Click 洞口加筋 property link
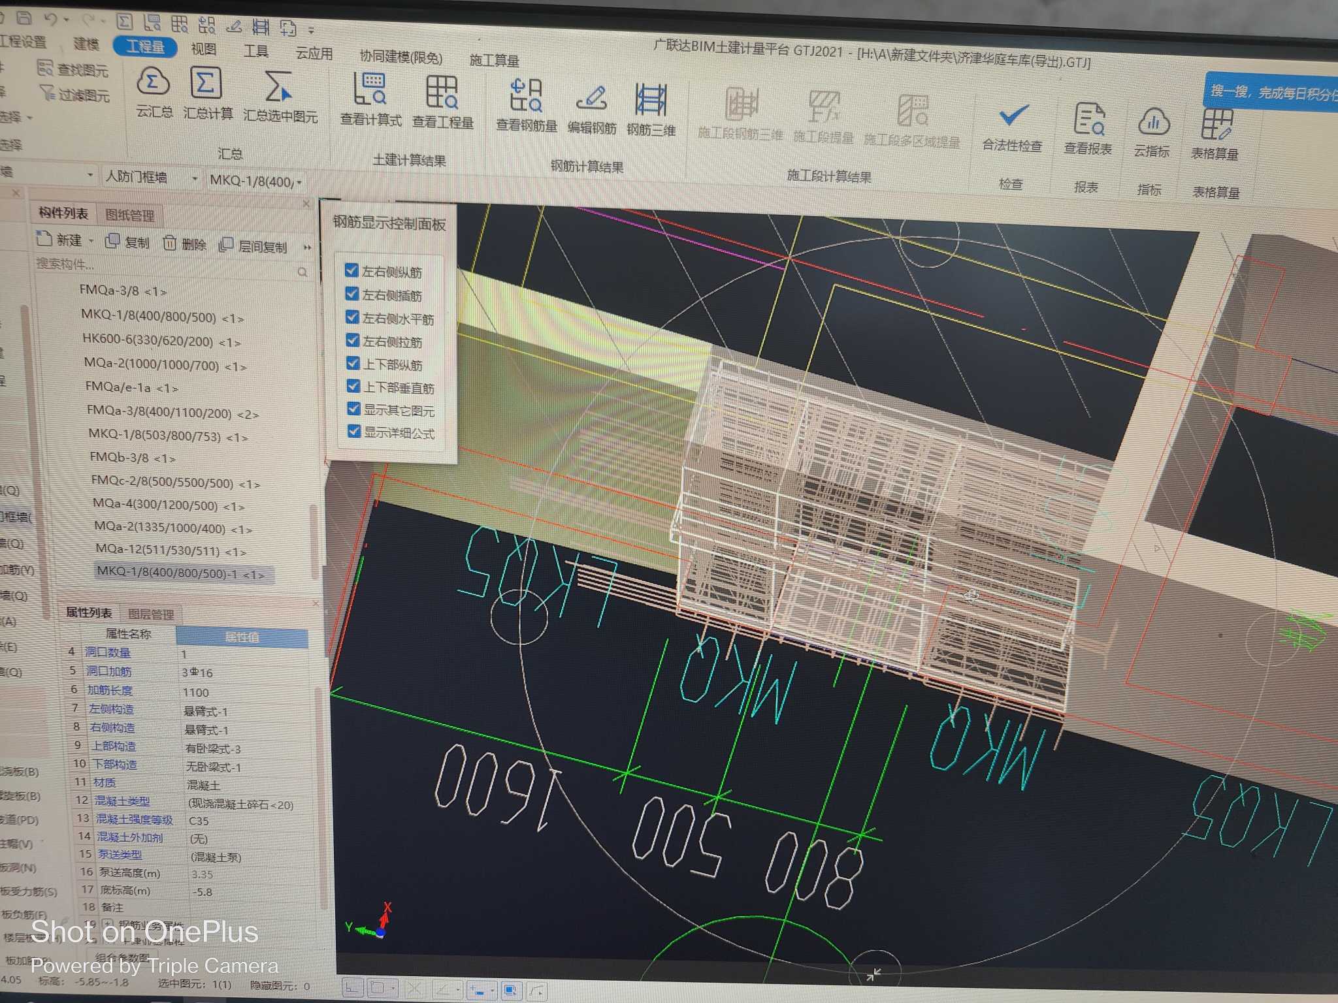The image size is (1338, 1003). (x=109, y=671)
